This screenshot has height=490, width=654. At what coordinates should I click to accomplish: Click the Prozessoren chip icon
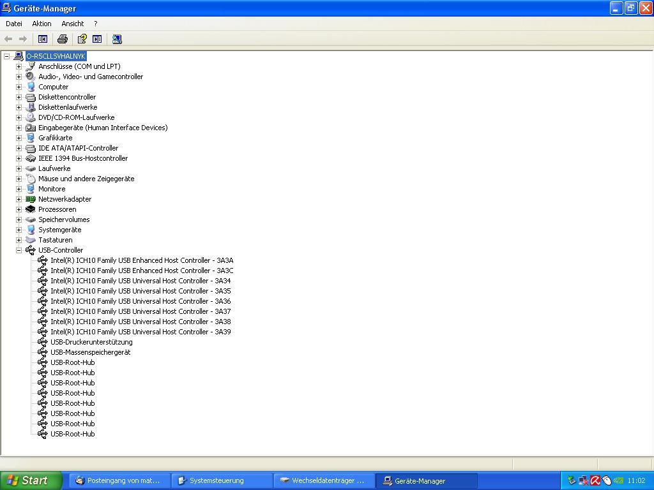(x=31, y=209)
